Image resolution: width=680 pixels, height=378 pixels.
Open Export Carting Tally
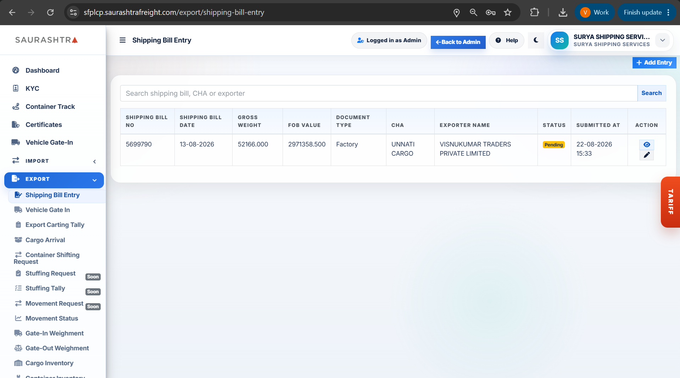(x=55, y=225)
